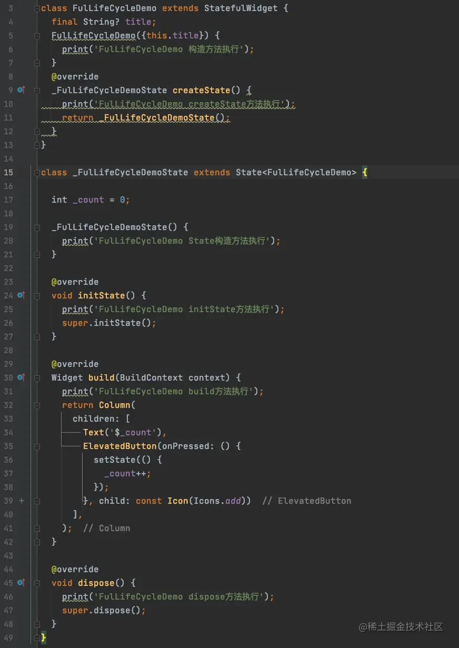Click on StatefulWidget in line 3

click(x=241, y=8)
